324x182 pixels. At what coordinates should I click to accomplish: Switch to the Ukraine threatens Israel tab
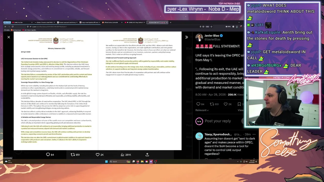[45, 22]
